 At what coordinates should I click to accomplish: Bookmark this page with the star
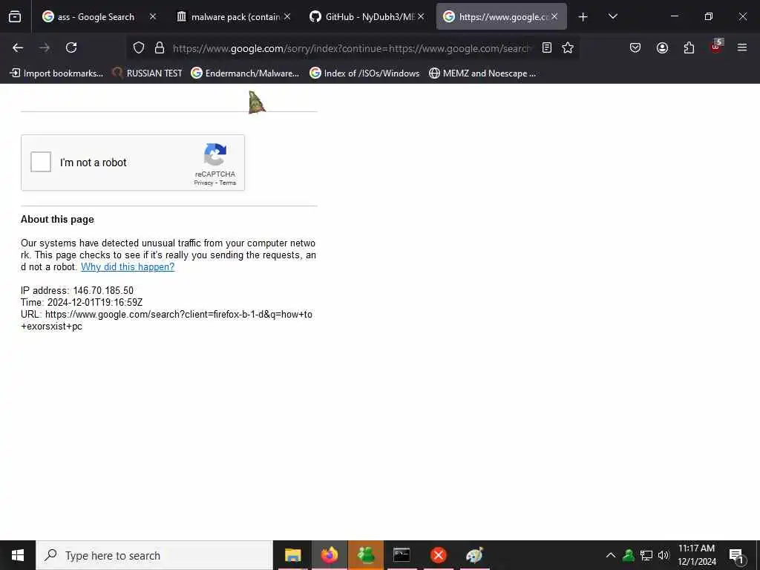568,47
